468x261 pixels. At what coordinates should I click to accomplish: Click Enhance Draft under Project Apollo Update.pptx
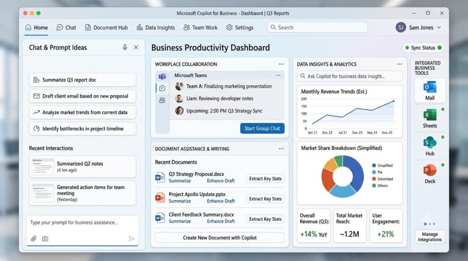coord(221,201)
